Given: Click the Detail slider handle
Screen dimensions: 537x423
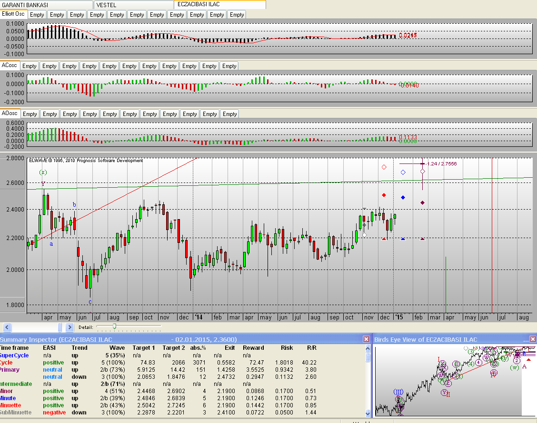Looking at the screenshot, I should click(114, 327).
